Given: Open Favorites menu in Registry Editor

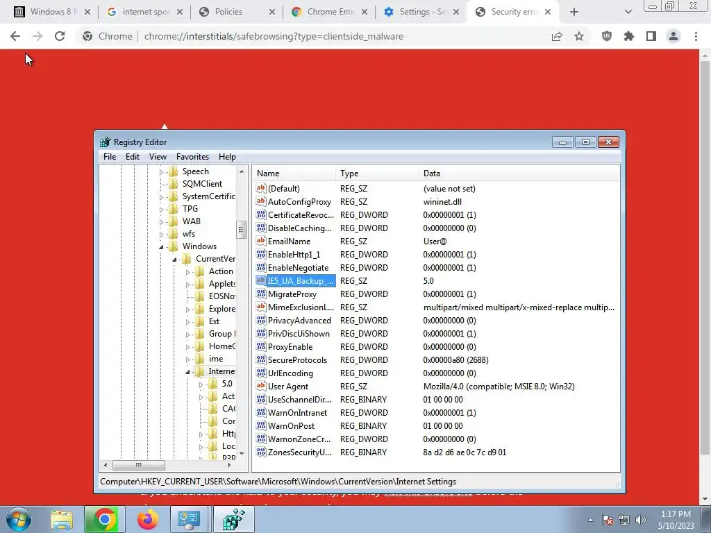Looking at the screenshot, I should pyautogui.click(x=193, y=157).
